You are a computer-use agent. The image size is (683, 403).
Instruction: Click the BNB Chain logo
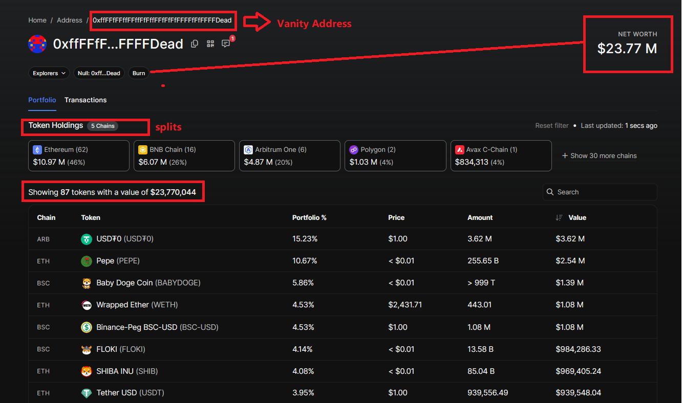pos(143,150)
